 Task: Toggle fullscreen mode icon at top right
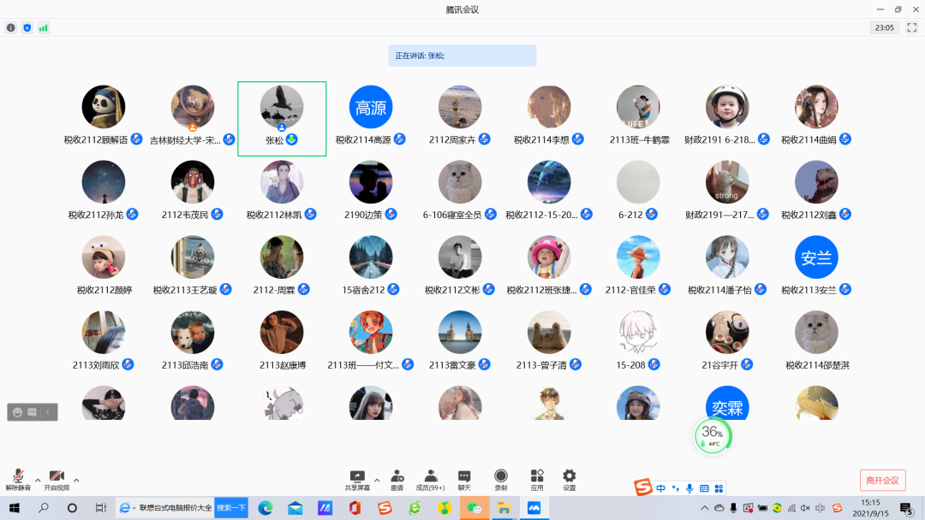click(911, 27)
